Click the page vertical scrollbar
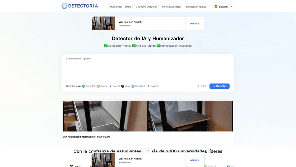Image resolution: width=296 pixels, height=167 pixels. 295,11
